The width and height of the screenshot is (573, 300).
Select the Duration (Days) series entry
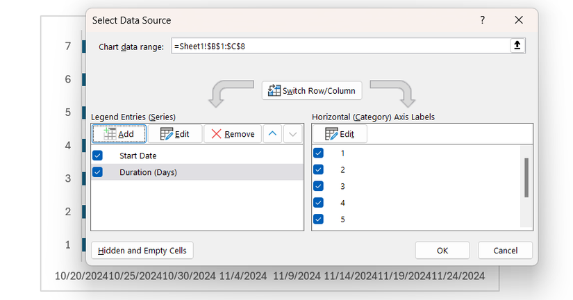[x=148, y=172]
